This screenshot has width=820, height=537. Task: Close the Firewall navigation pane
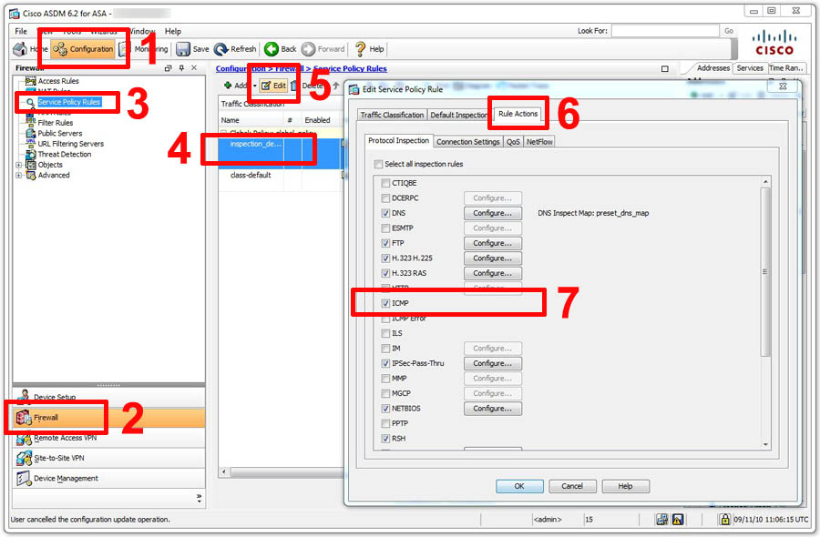coord(194,68)
